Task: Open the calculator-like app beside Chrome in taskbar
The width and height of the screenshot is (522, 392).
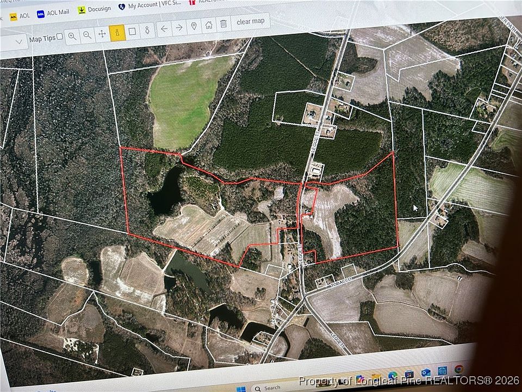Action: [x=443, y=371]
